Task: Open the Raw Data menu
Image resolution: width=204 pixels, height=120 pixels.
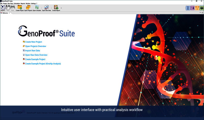Action: pyautogui.click(x=10, y=4)
